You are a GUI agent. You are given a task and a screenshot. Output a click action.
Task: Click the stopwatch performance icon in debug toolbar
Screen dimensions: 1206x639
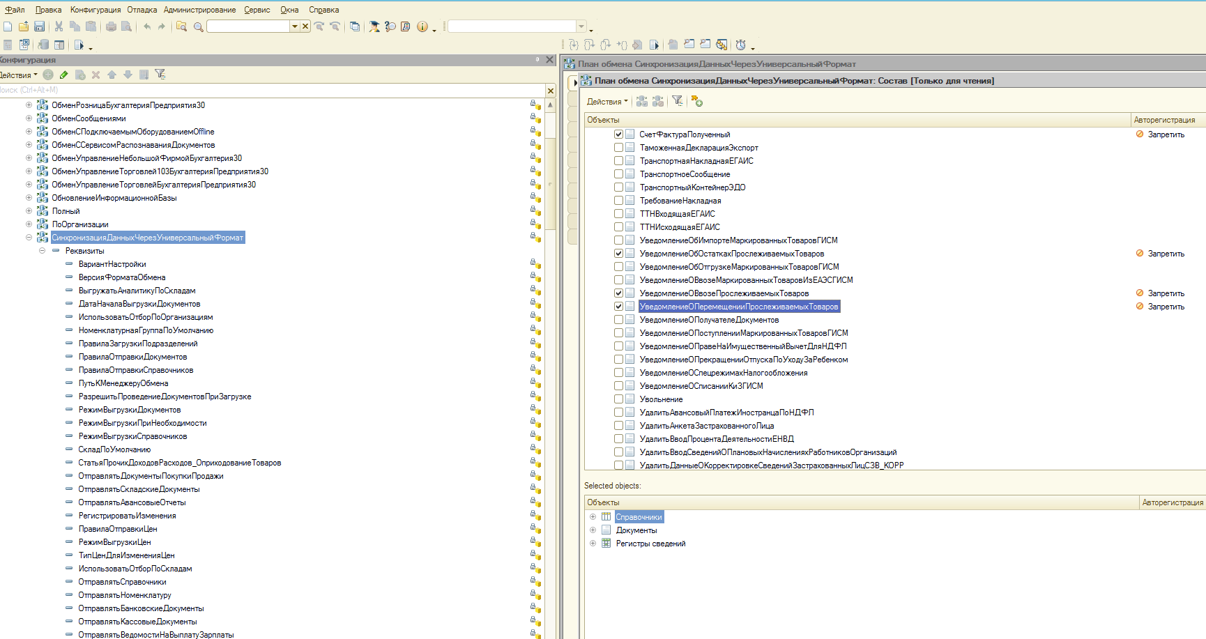pos(740,45)
